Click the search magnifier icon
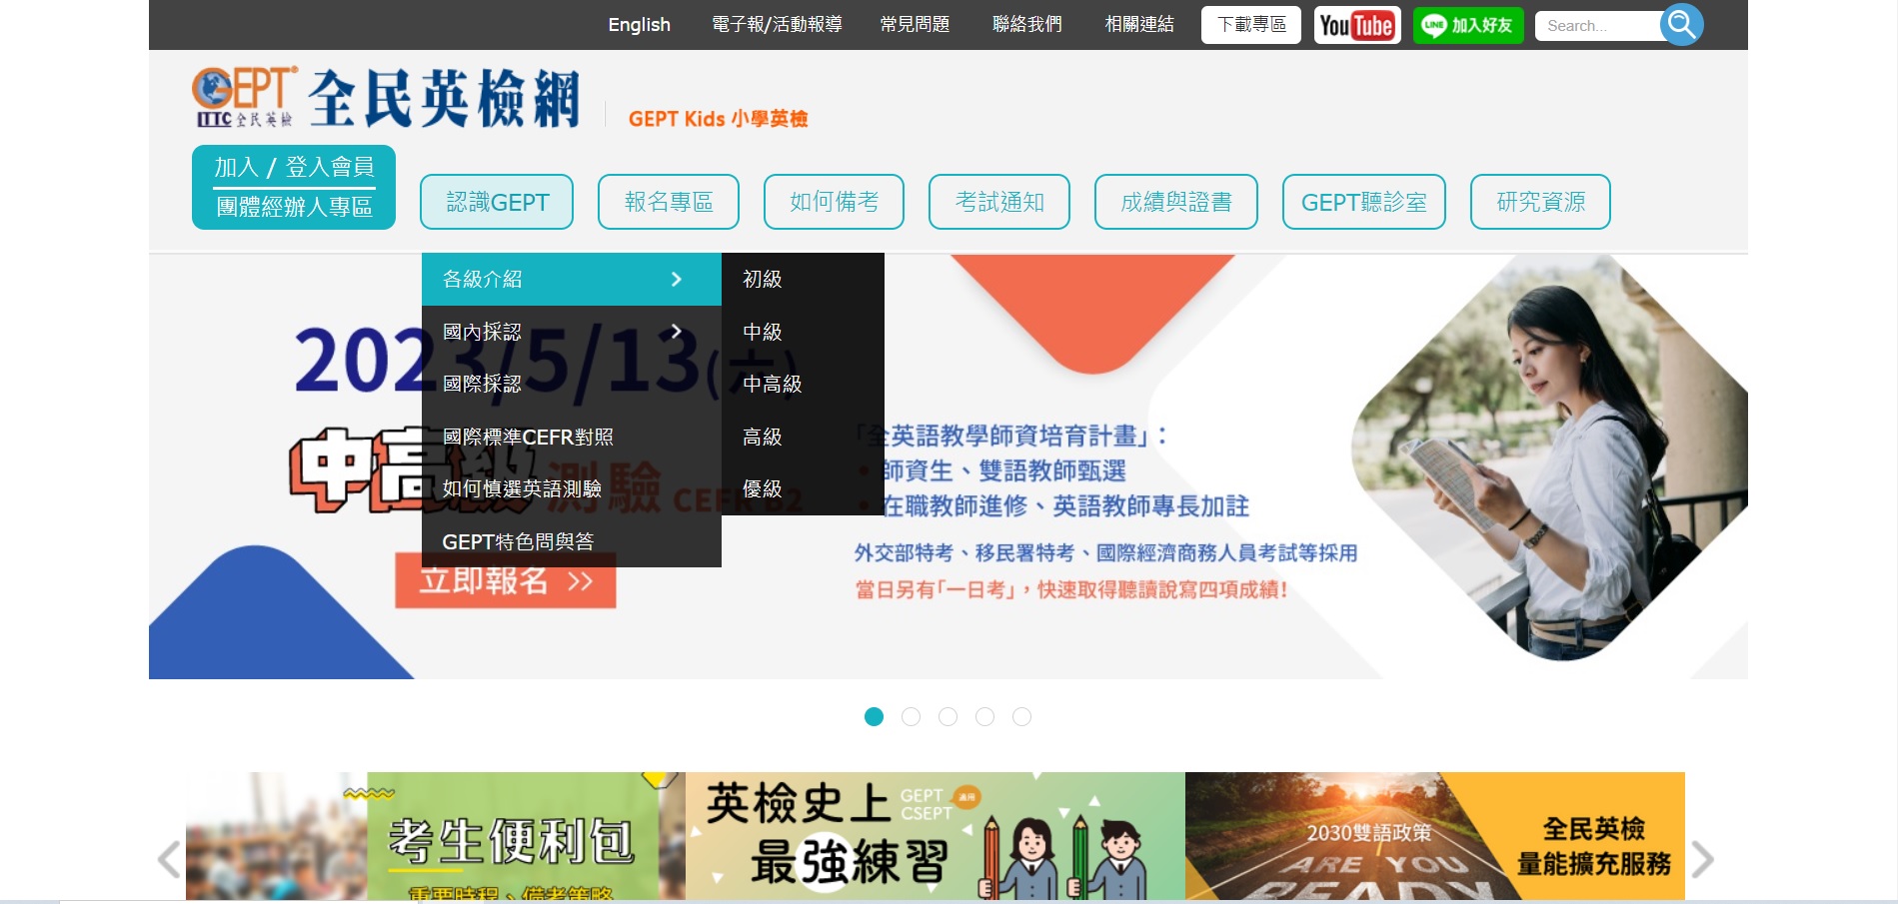Viewport: 1898px width, 904px height. tap(1681, 24)
